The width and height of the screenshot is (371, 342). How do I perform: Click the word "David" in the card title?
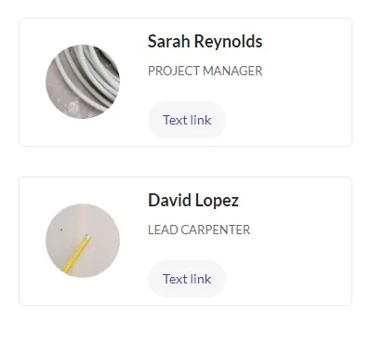point(169,200)
